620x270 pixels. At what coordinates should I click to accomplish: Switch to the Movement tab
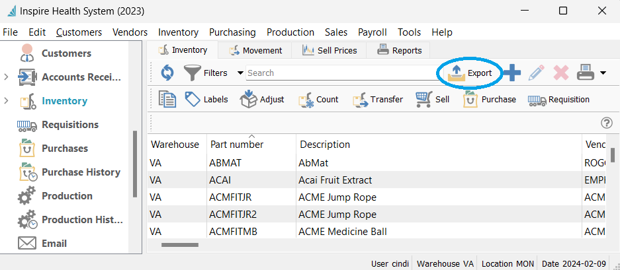tap(255, 51)
